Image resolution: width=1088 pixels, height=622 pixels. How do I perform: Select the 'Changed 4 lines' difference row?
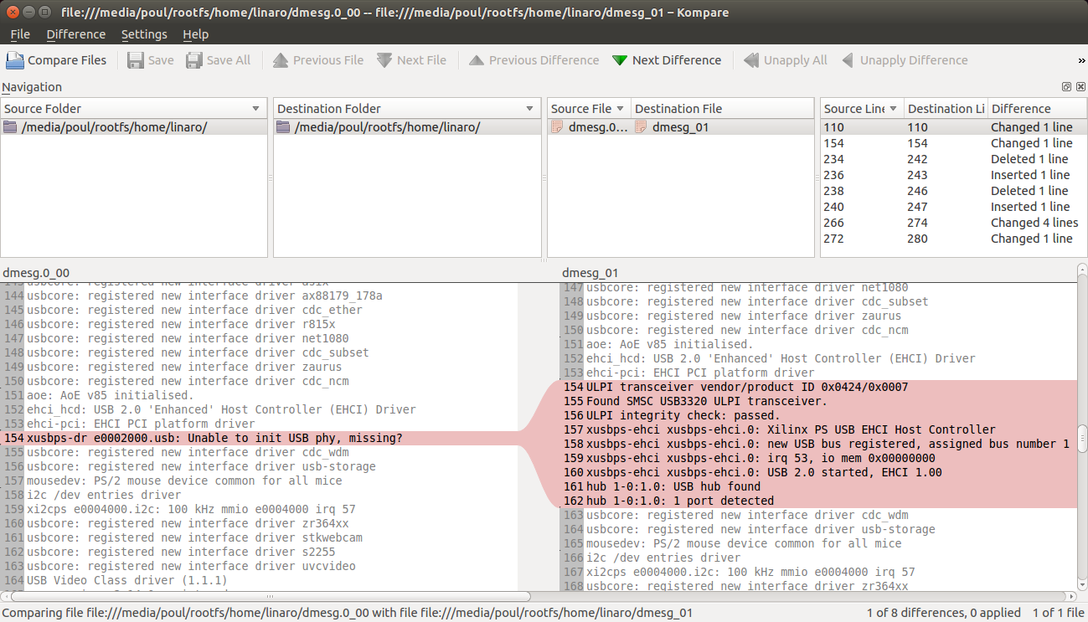click(952, 223)
